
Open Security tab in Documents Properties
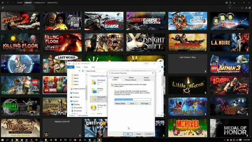coord(146,77)
